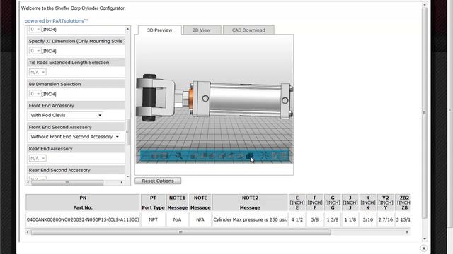Click the J [INCH] column header

point(350,202)
